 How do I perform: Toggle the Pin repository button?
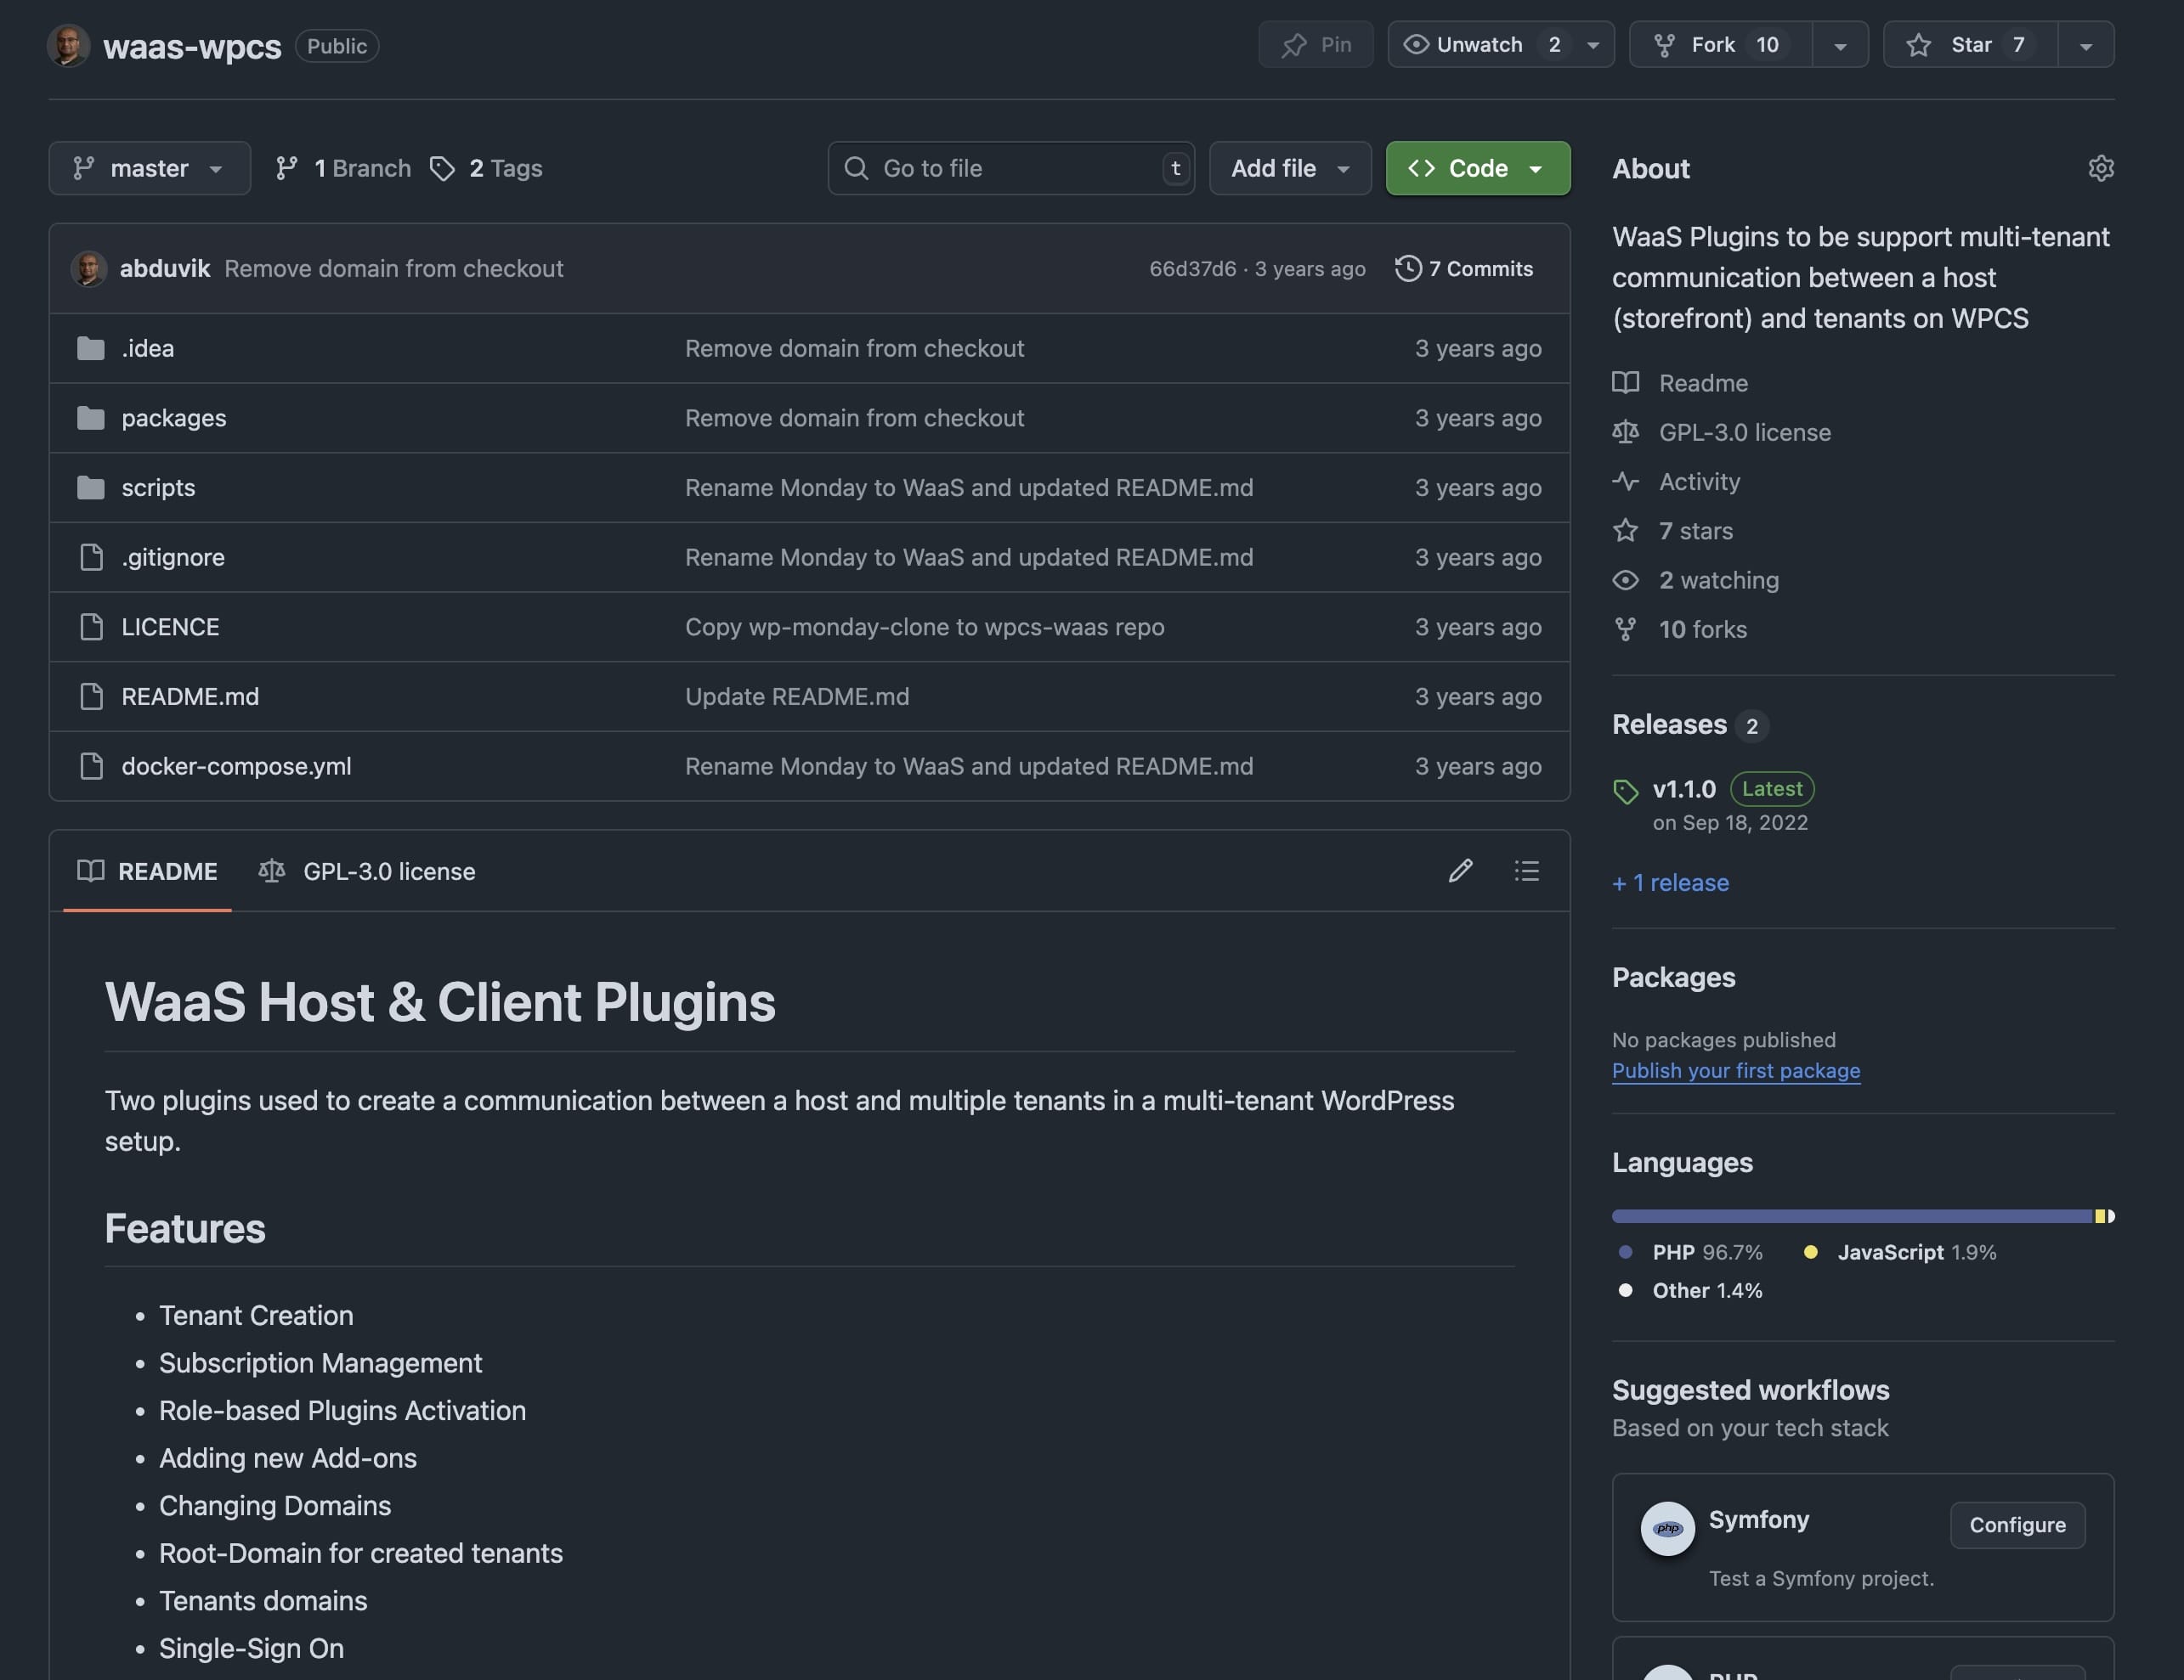[1315, 45]
